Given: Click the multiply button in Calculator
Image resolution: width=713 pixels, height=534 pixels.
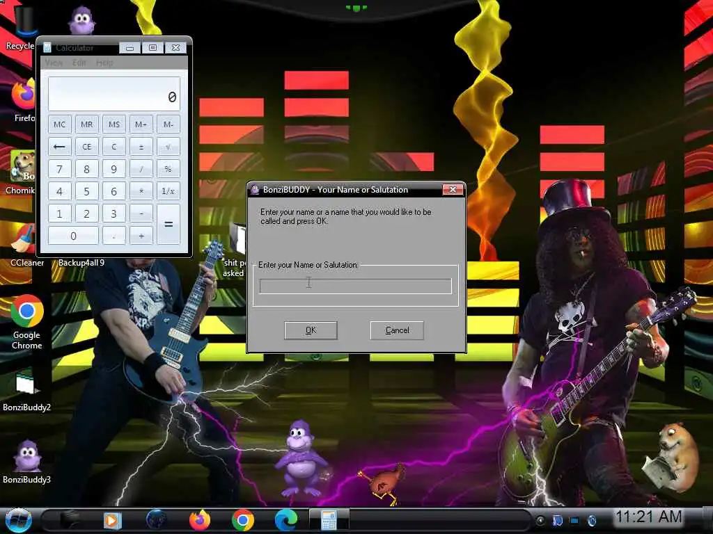Looking at the screenshot, I should click(141, 191).
